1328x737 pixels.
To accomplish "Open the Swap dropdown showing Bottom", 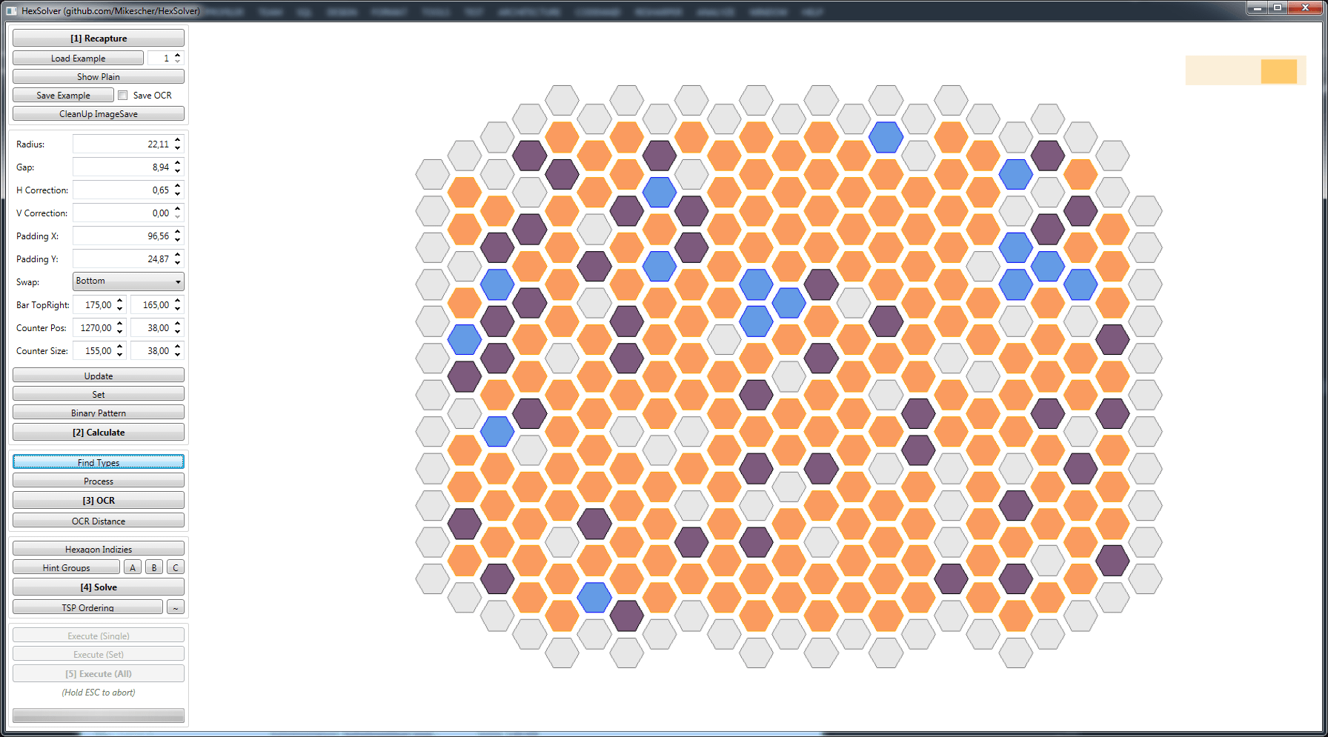I will (x=128, y=281).
